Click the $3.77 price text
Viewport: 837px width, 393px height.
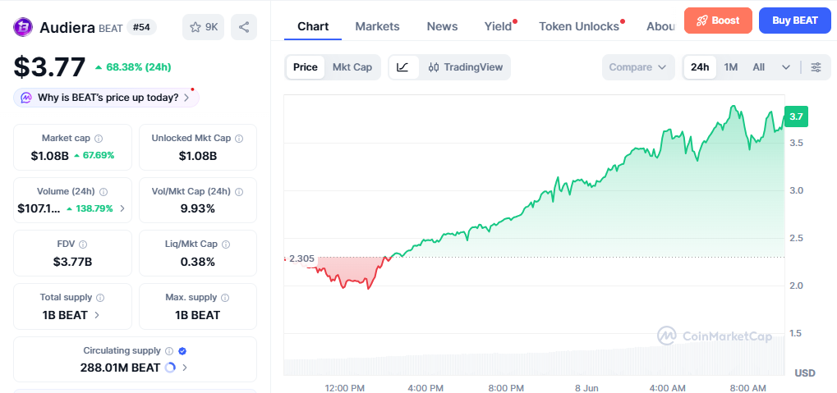pos(49,67)
